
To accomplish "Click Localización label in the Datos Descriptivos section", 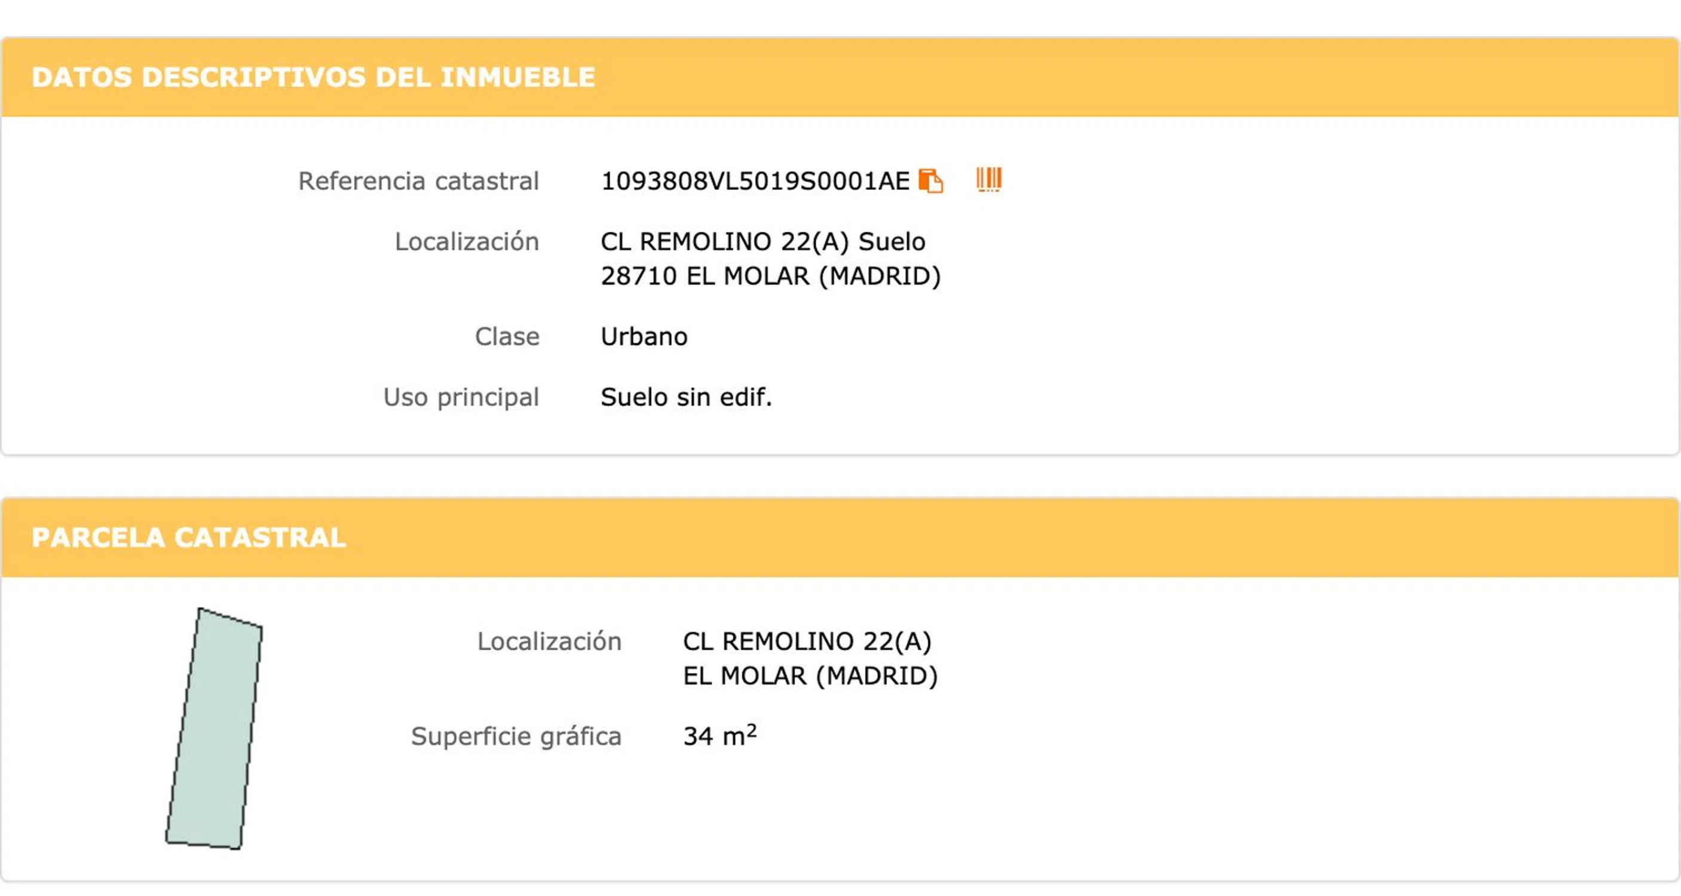I will tap(467, 242).
